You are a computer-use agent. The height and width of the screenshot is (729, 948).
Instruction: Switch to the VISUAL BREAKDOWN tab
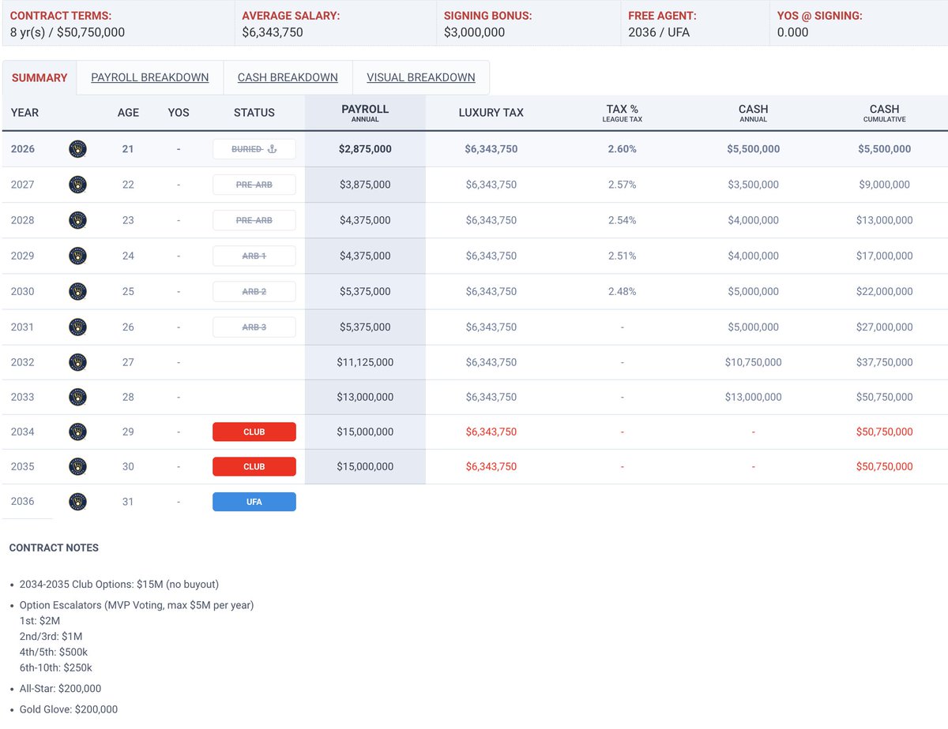point(420,77)
